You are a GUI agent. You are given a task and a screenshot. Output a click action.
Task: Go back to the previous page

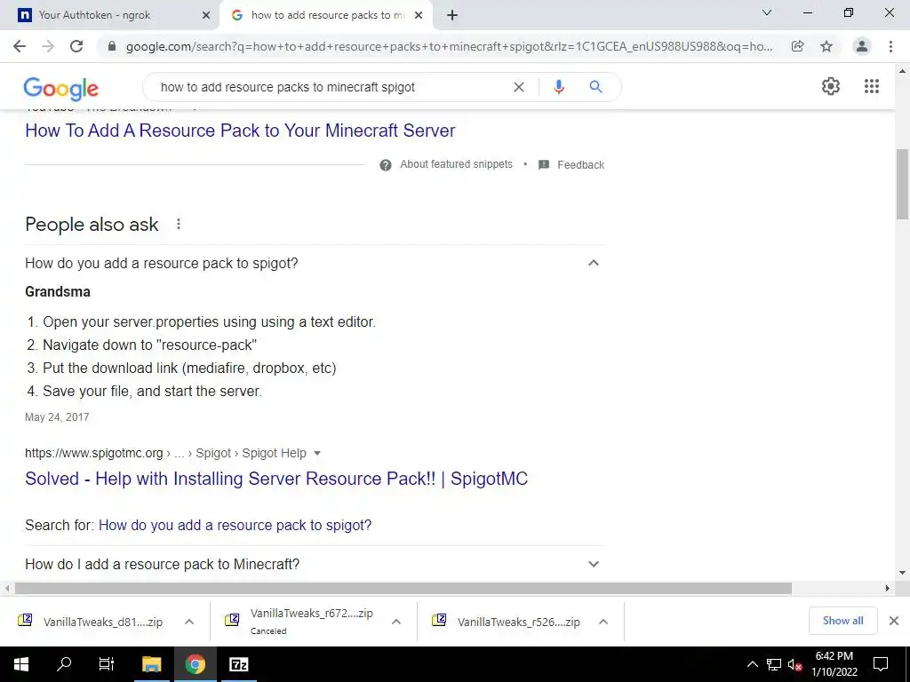click(20, 46)
